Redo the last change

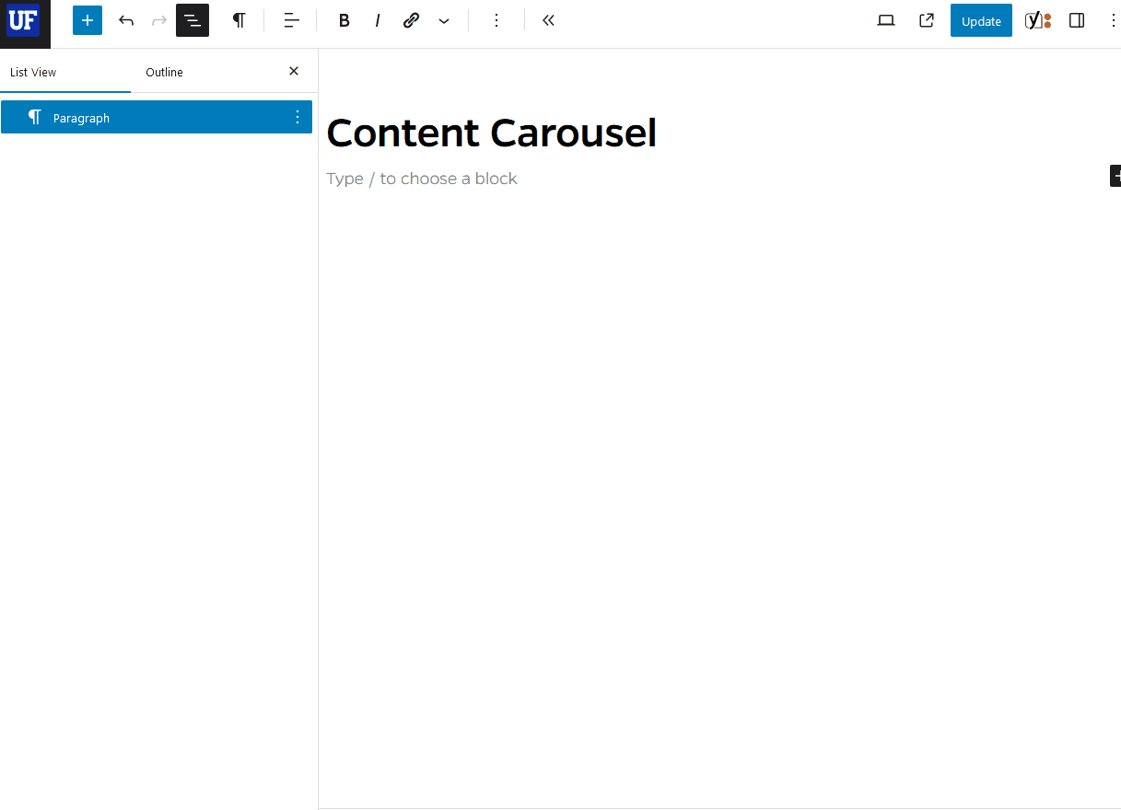tap(159, 20)
